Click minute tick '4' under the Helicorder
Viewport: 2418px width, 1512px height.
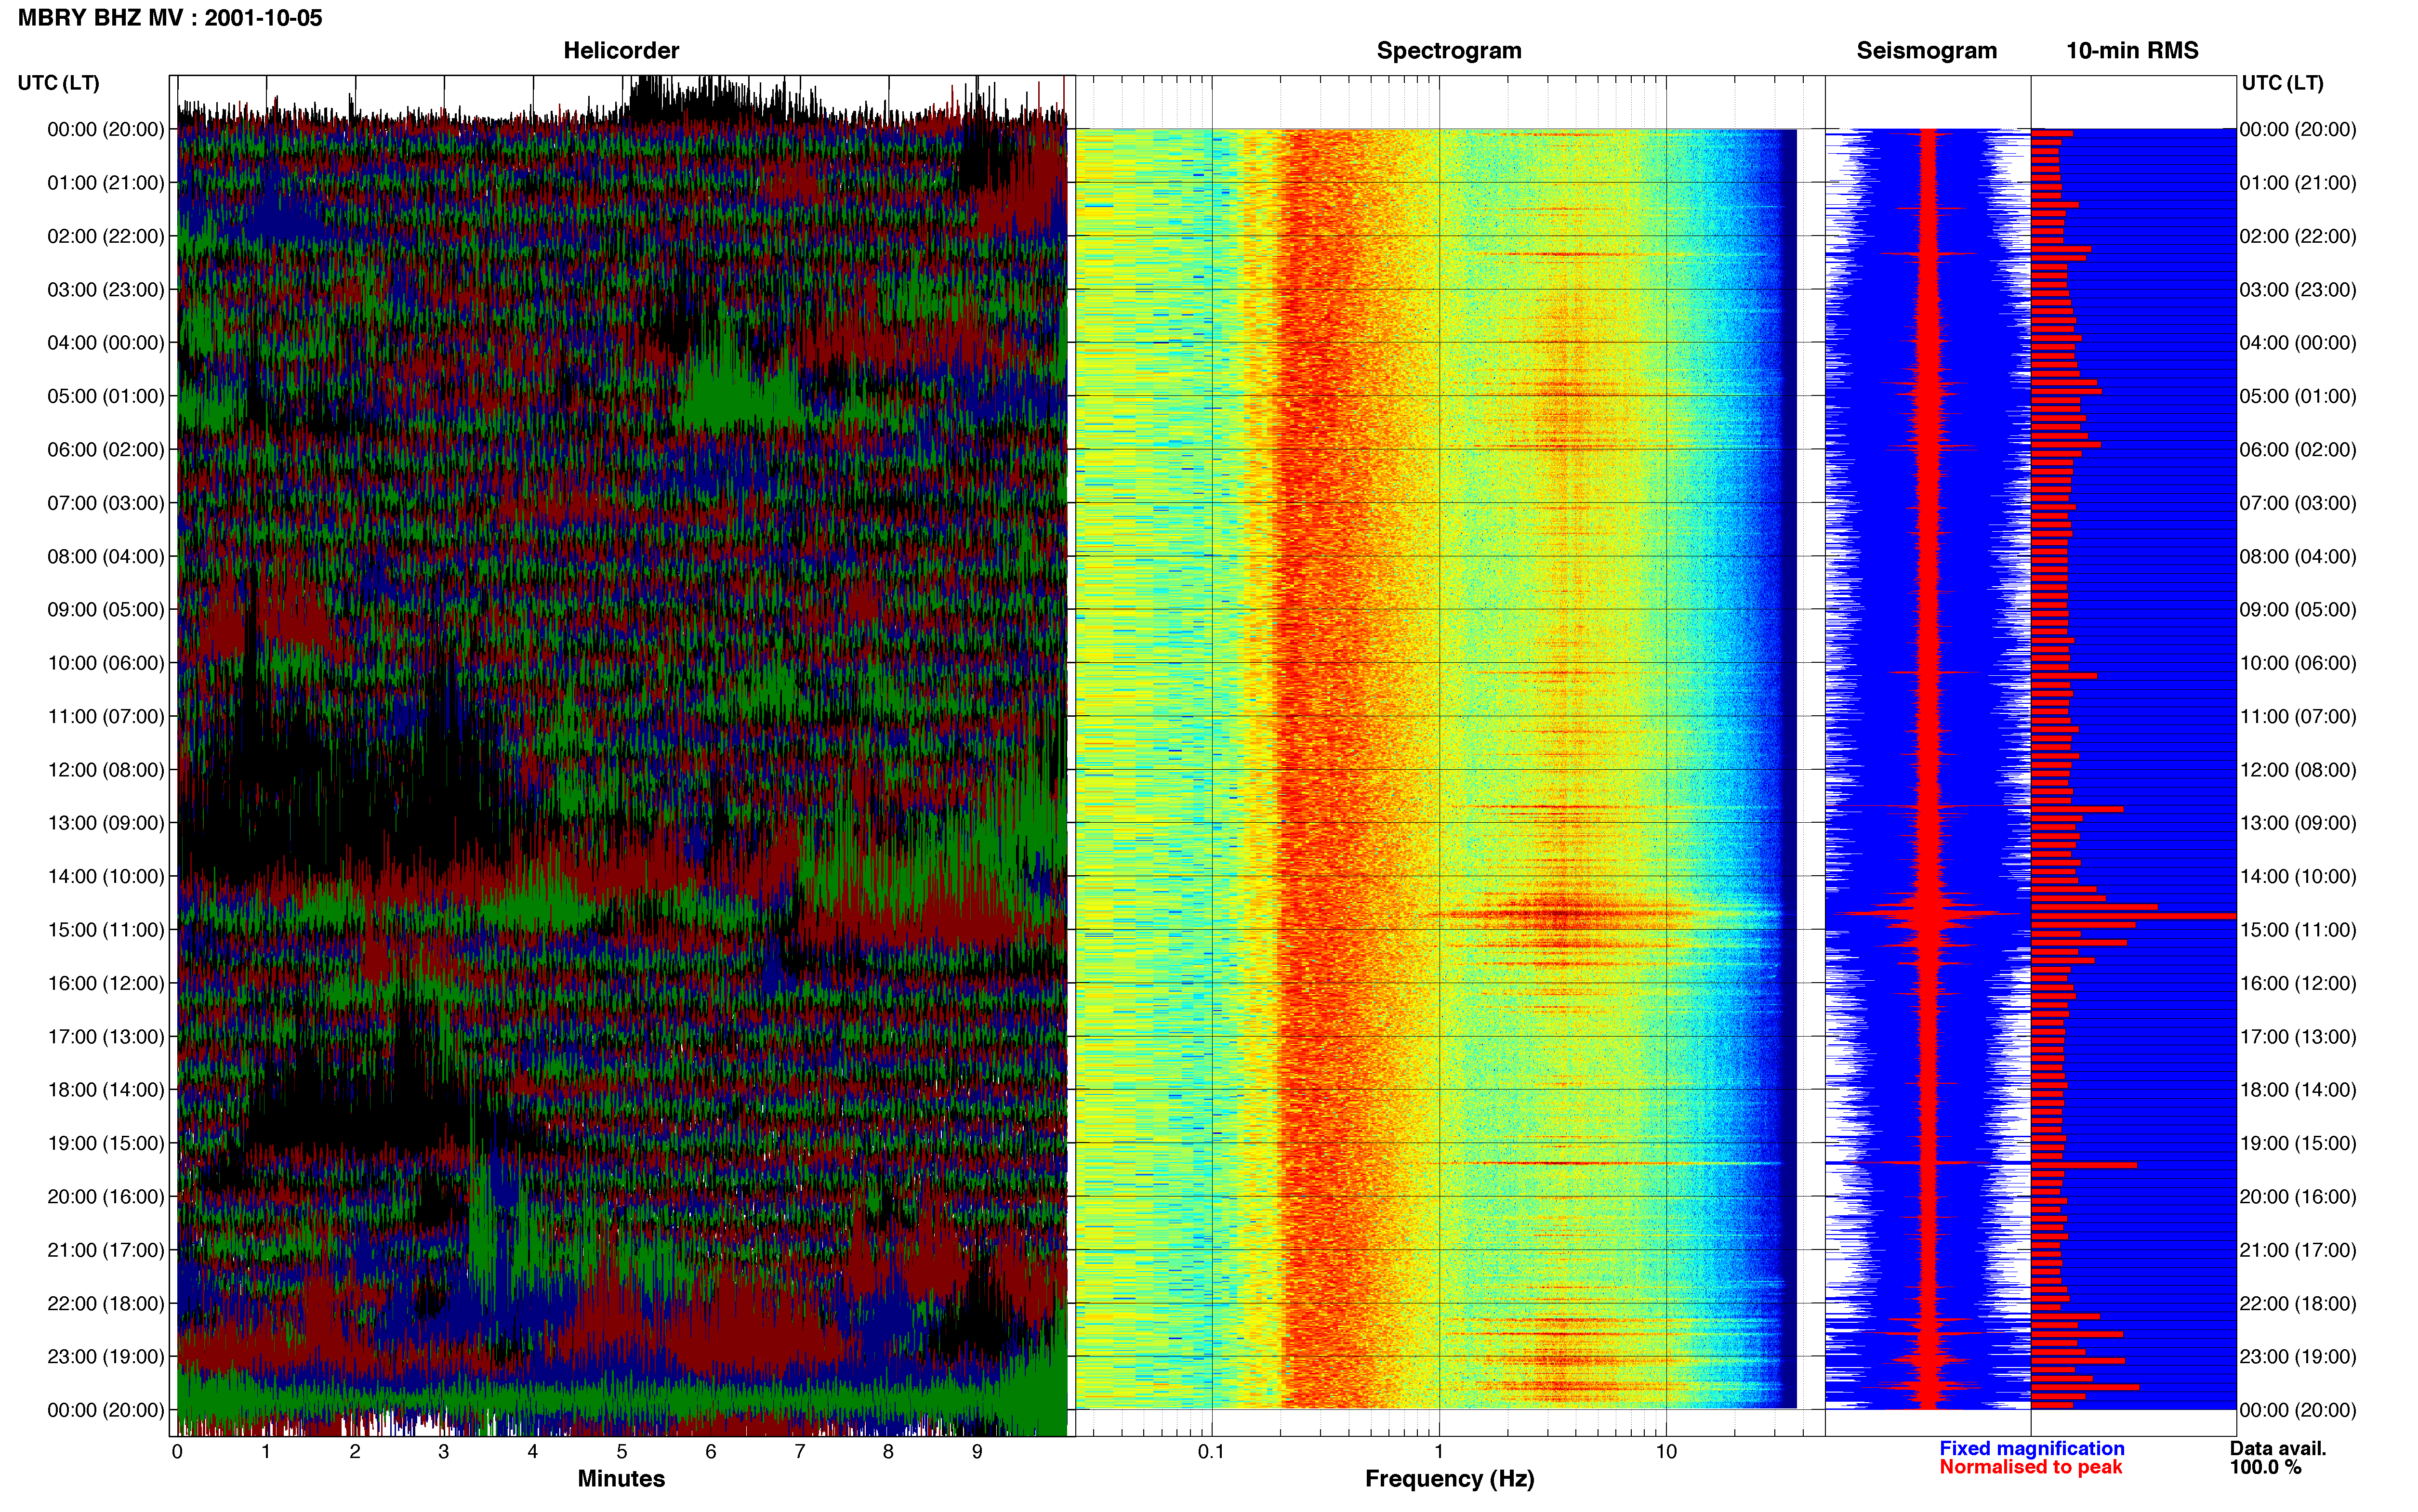tap(533, 1451)
